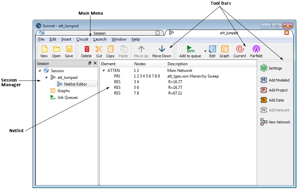The image size is (297, 189).
Task: Select Job Queues in session tree
Action: pyautogui.click(x=68, y=97)
